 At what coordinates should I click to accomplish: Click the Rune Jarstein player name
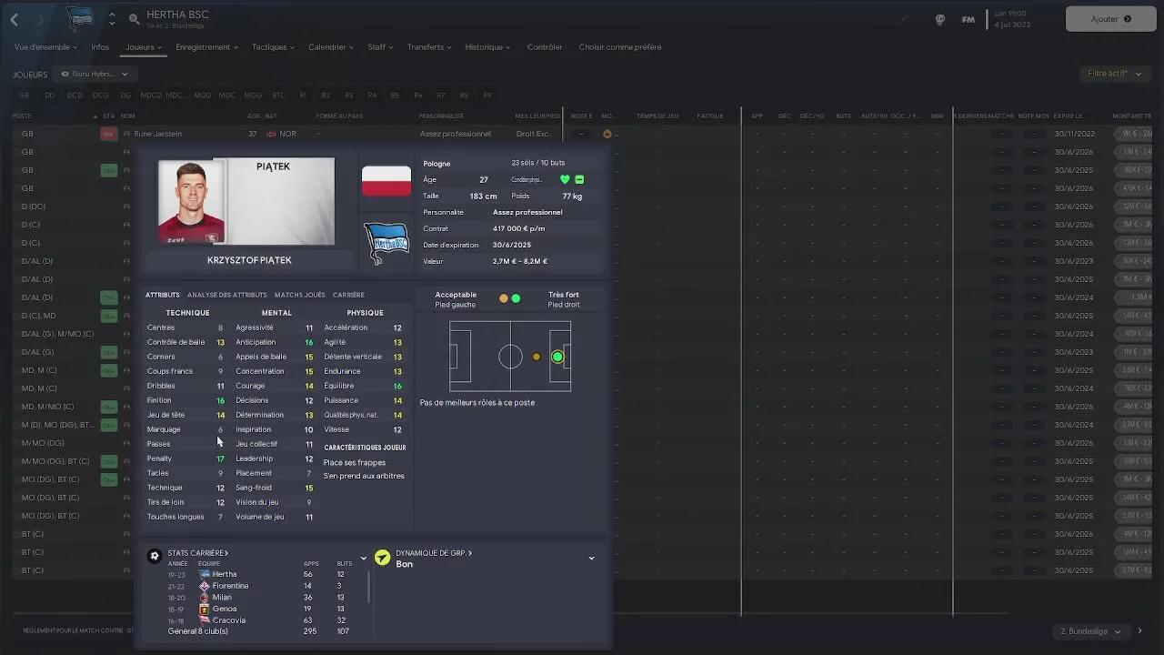point(158,134)
